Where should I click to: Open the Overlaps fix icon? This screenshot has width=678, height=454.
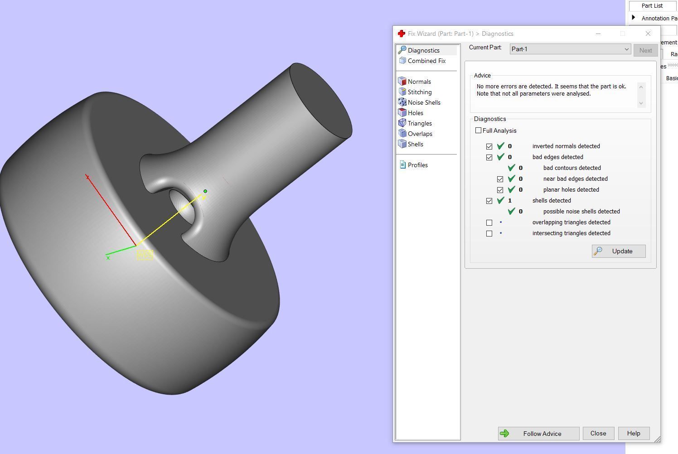point(402,134)
